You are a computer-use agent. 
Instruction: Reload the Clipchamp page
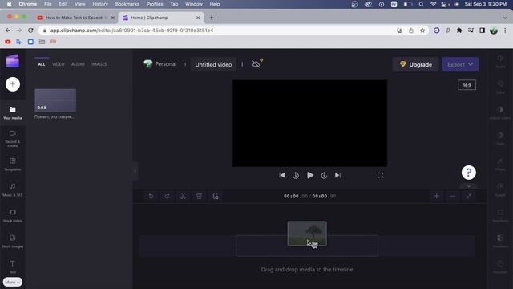point(30,31)
